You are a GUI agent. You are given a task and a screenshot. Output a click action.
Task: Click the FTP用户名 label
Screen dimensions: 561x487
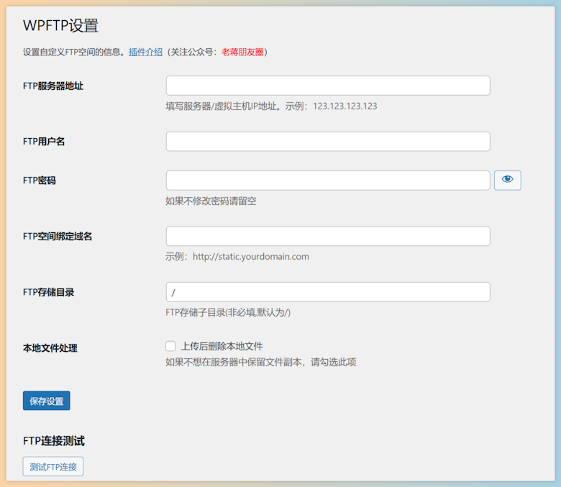point(44,141)
